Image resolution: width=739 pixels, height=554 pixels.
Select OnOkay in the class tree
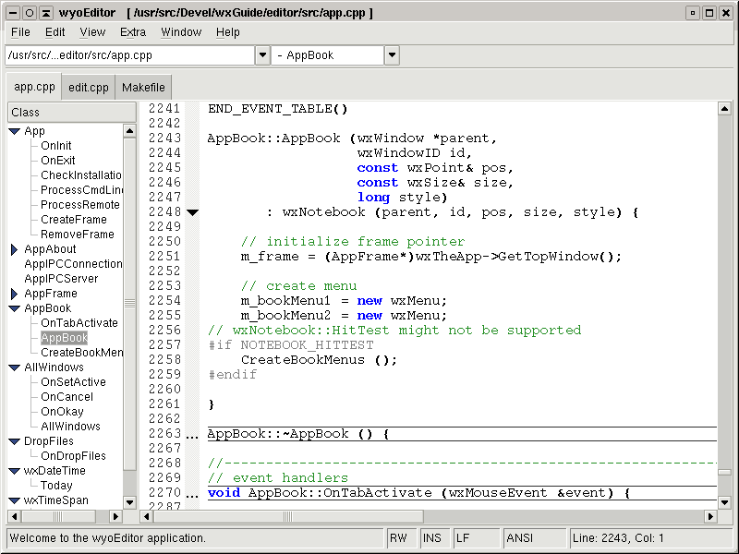(x=62, y=412)
